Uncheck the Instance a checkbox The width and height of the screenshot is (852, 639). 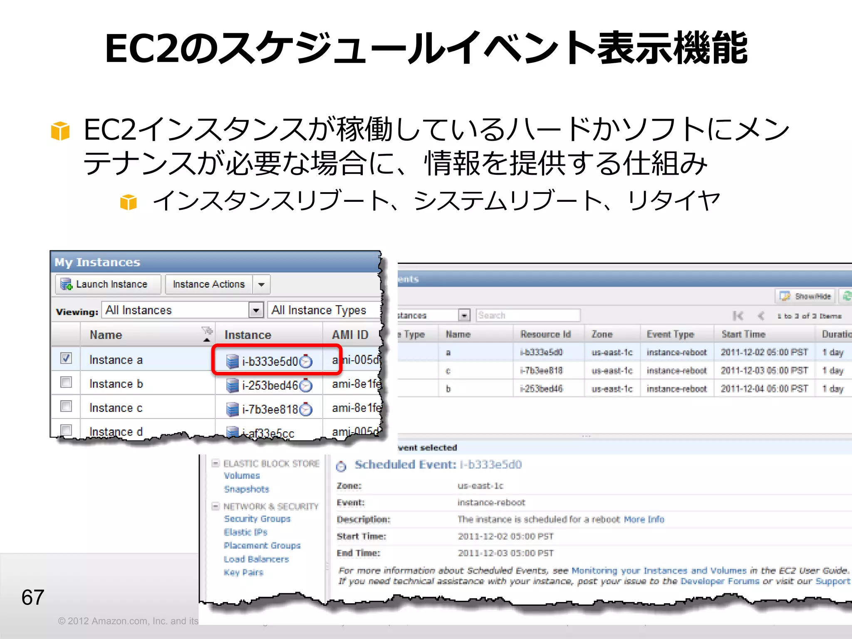tap(66, 358)
